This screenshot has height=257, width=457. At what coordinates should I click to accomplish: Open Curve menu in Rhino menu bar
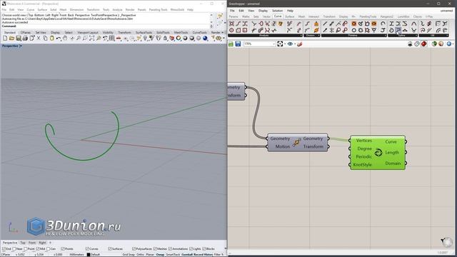(x=31, y=9)
